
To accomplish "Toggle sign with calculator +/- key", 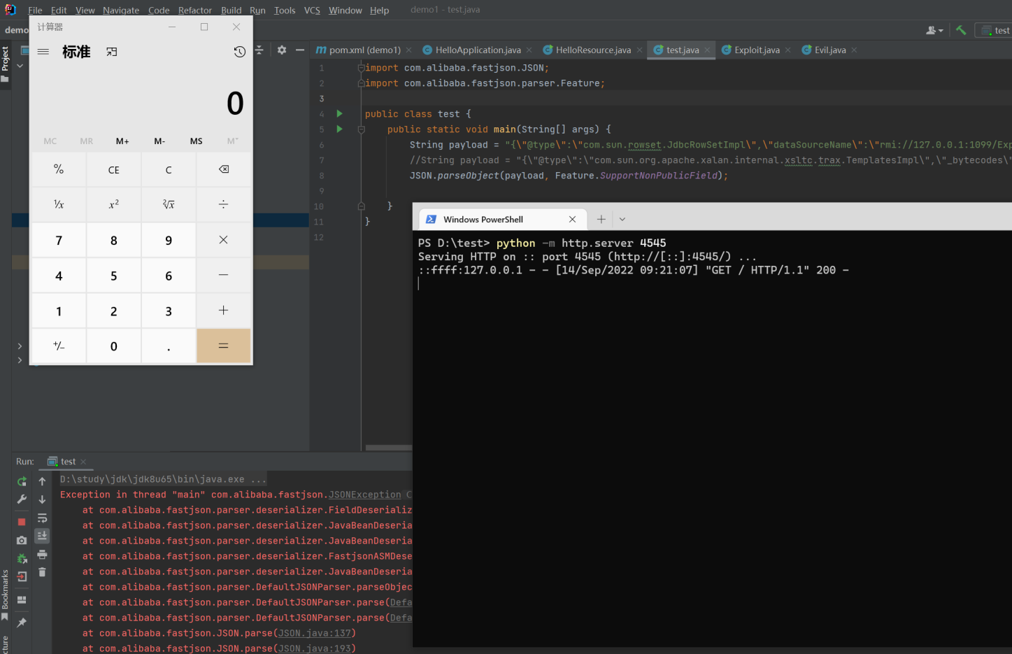I will click(x=59, y=346).
